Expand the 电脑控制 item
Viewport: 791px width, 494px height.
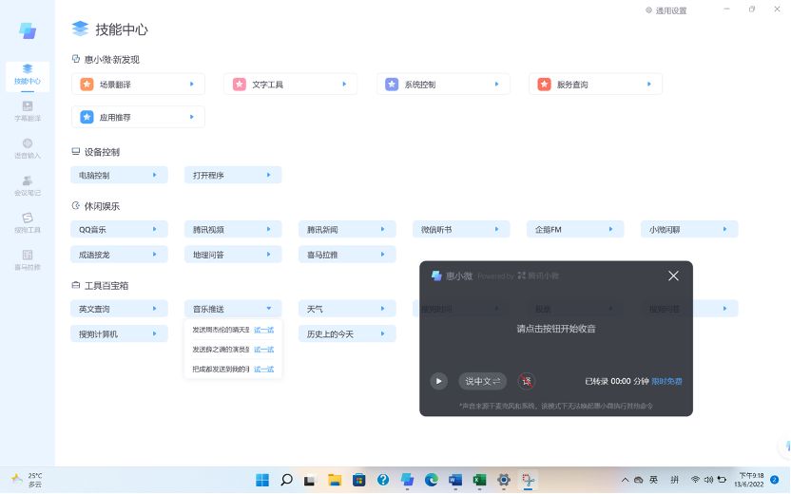[x=119, y=175]
